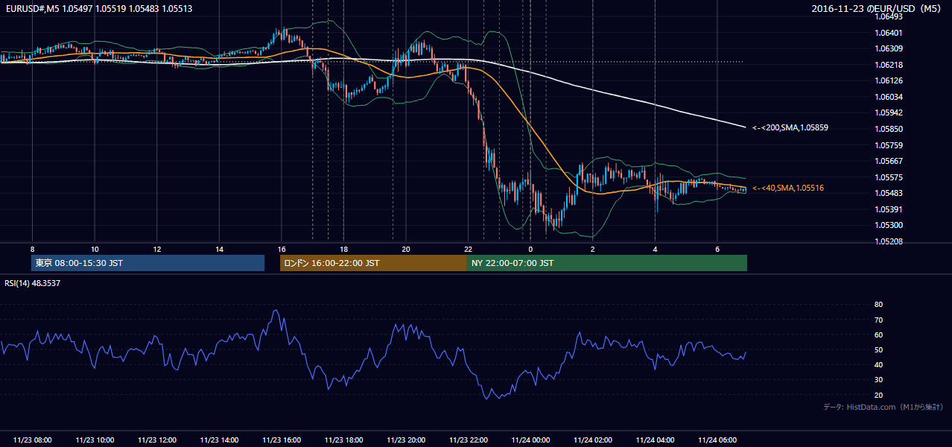This screenshot has width=952, height=447.
Task: Click the NY 22:00-07:00 JST session bar
Action: coord(607,263)
